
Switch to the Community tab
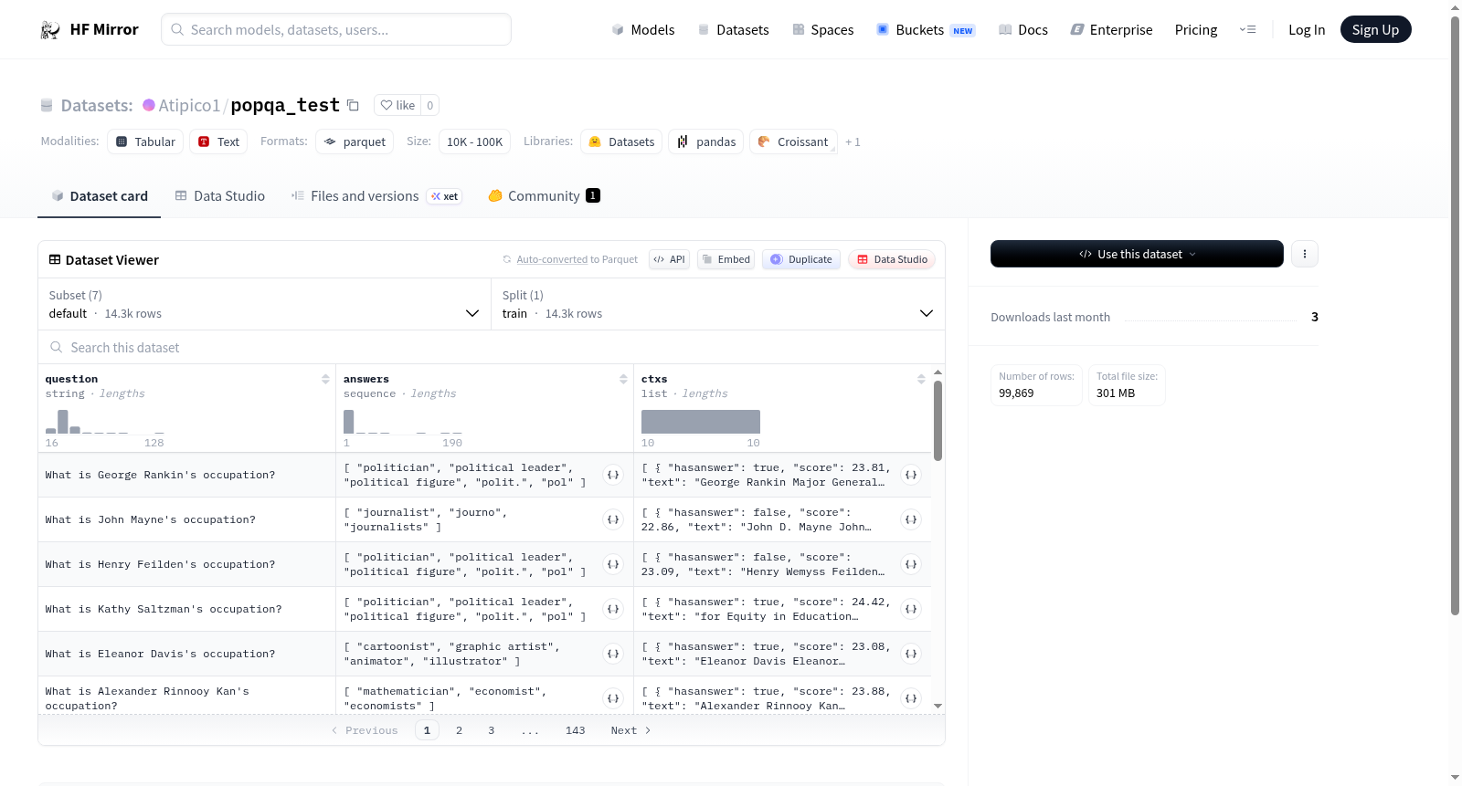[x=545, y=195]
